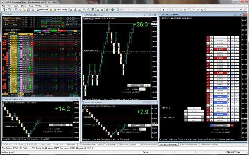
Task: Toggle the square box left of GBPAUD Trend bar
Action: point(51,125)
